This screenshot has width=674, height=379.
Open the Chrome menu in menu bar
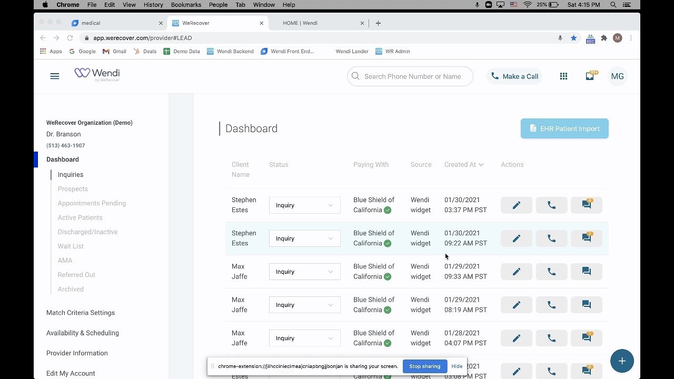68,5
